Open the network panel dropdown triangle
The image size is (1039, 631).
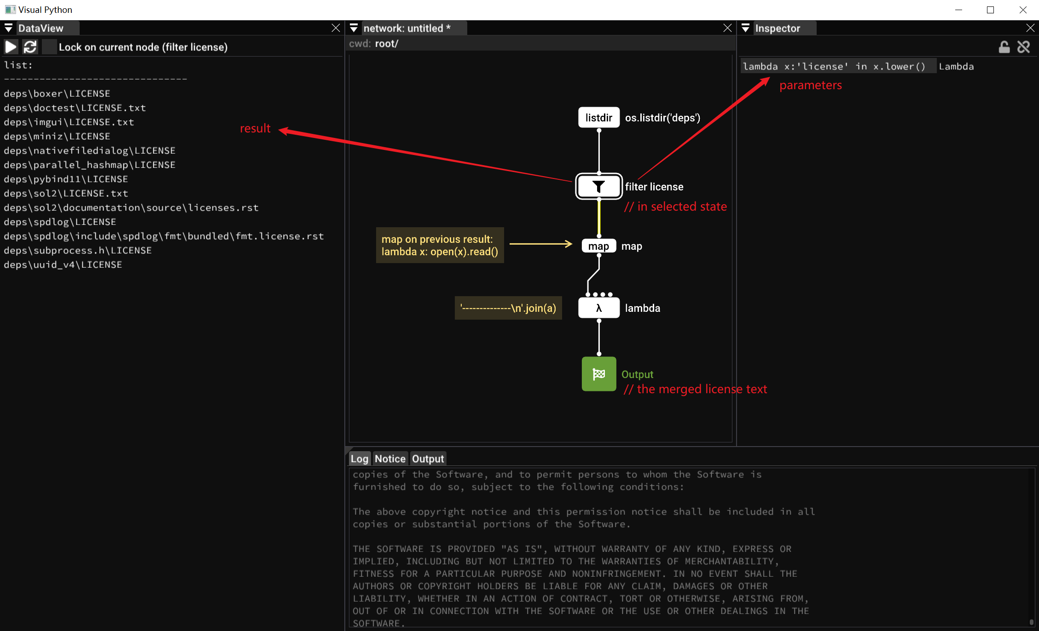(354, 29)
